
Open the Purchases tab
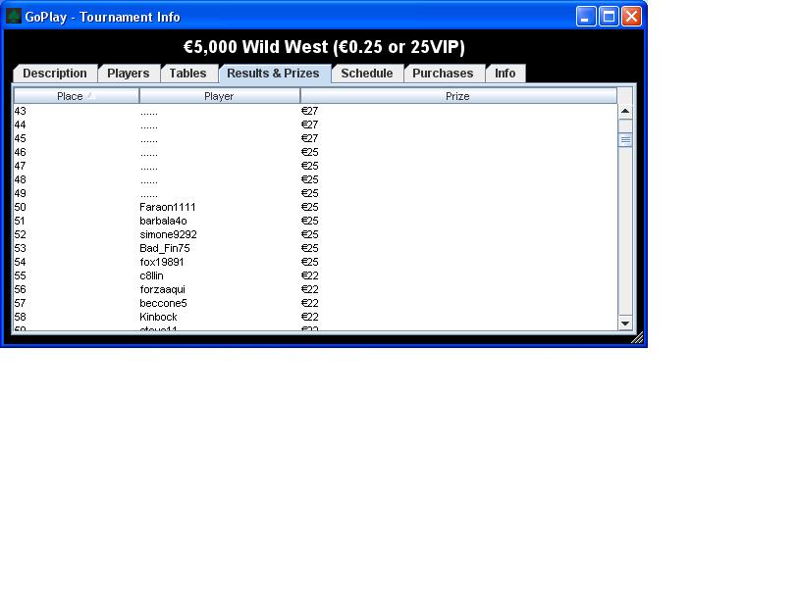(443, 74)
